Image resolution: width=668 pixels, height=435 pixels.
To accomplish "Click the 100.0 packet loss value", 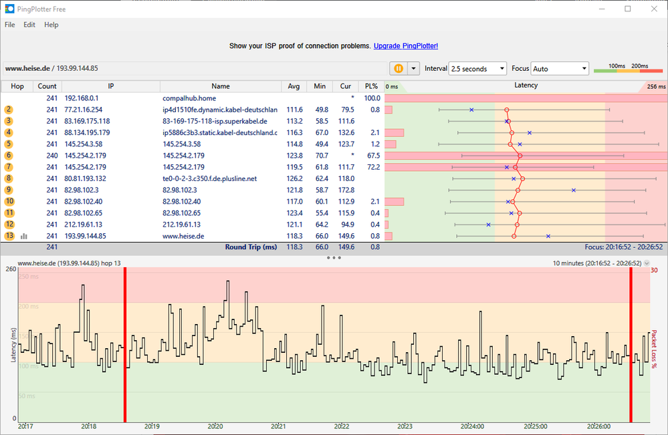I will 372,98.
